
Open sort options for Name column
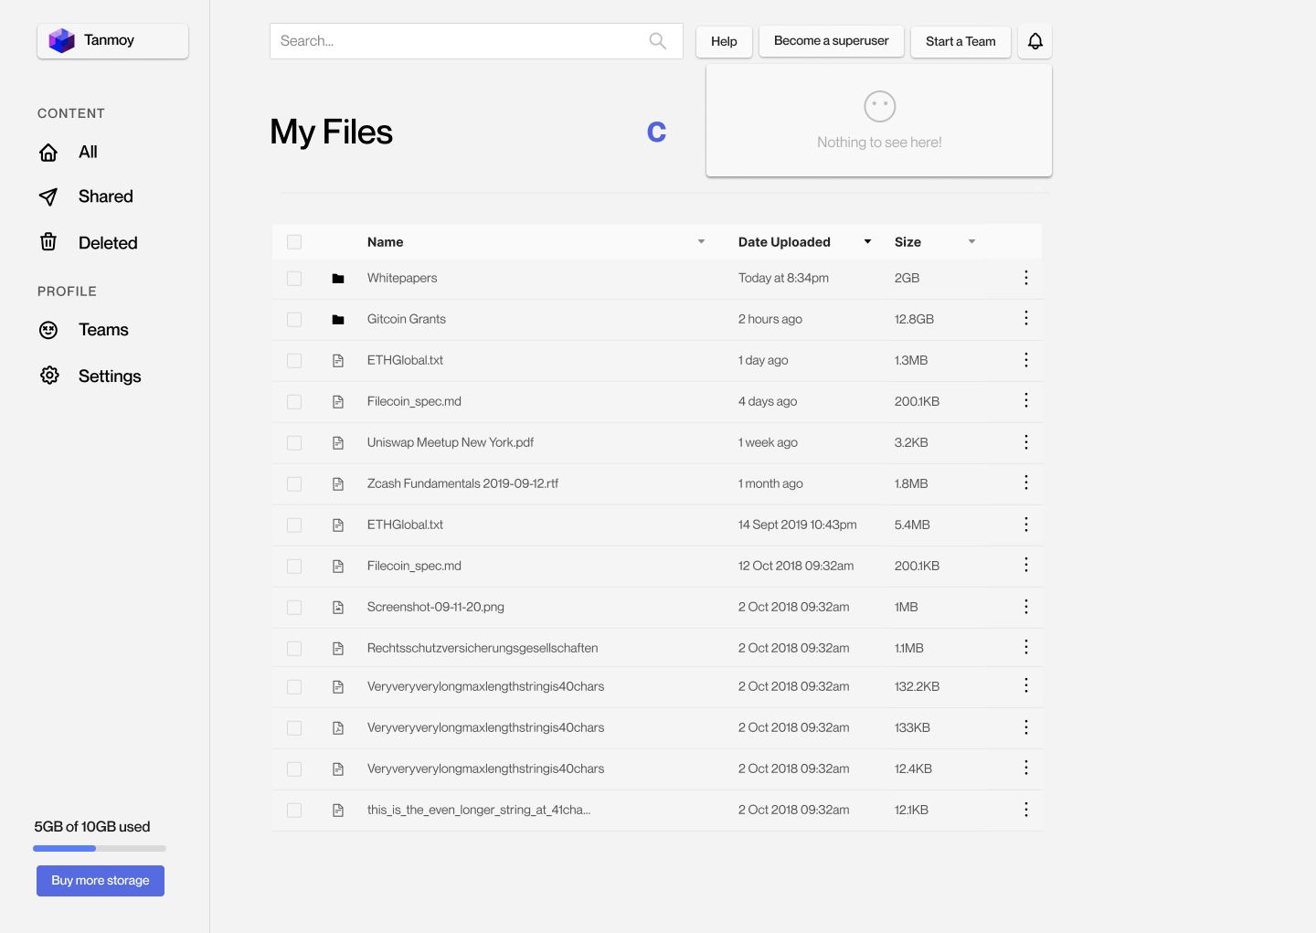(701, 241)
